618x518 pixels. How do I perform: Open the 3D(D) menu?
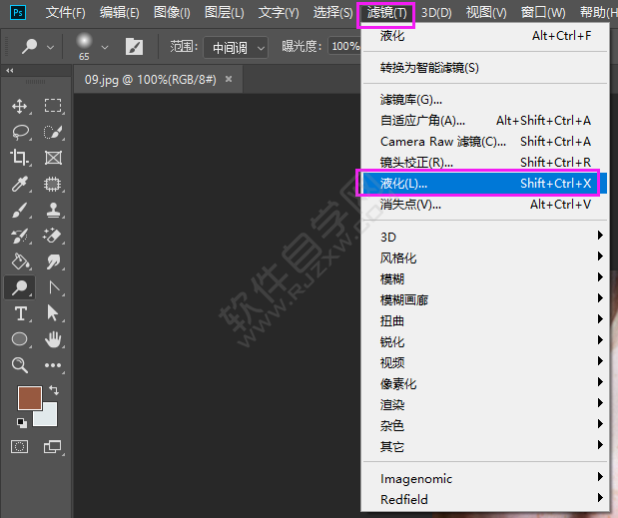click(436, 13)
